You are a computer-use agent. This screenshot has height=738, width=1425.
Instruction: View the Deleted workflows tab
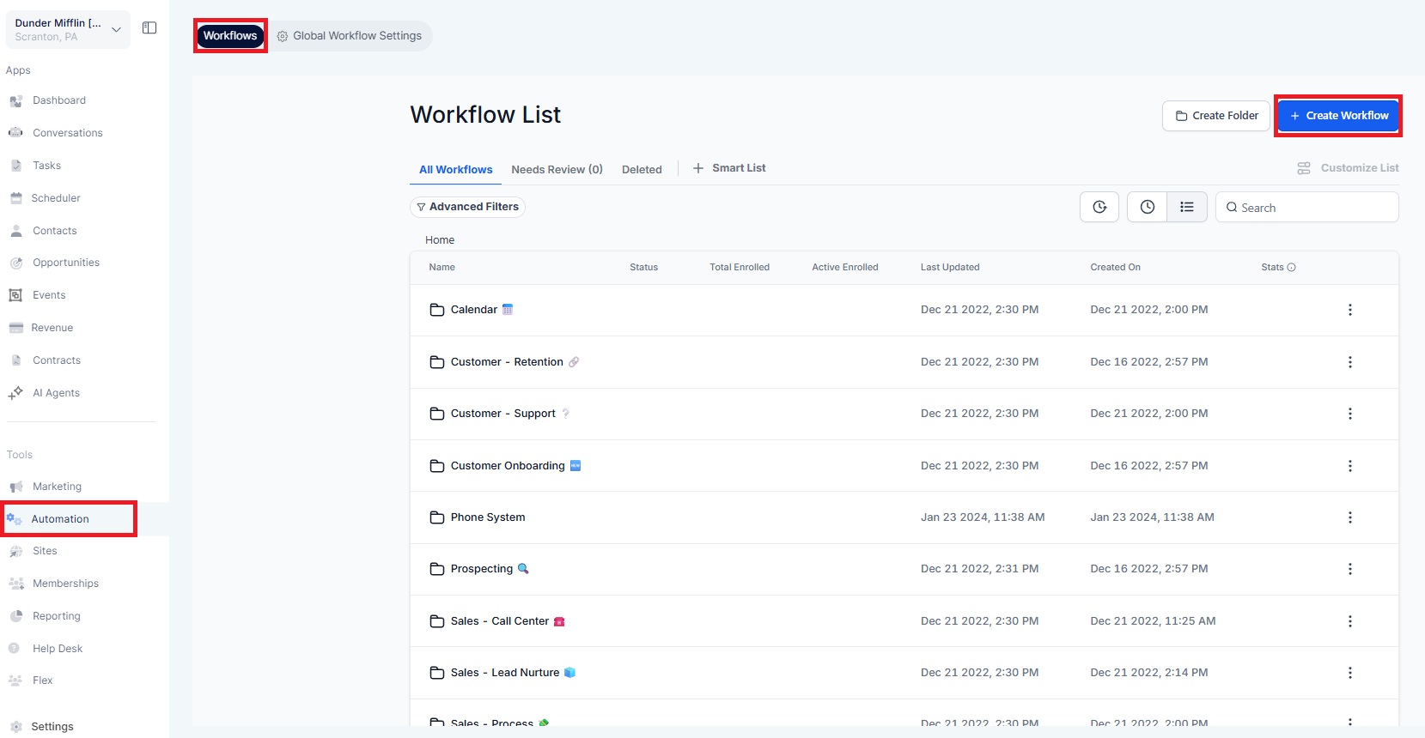[x=642, y=170]
